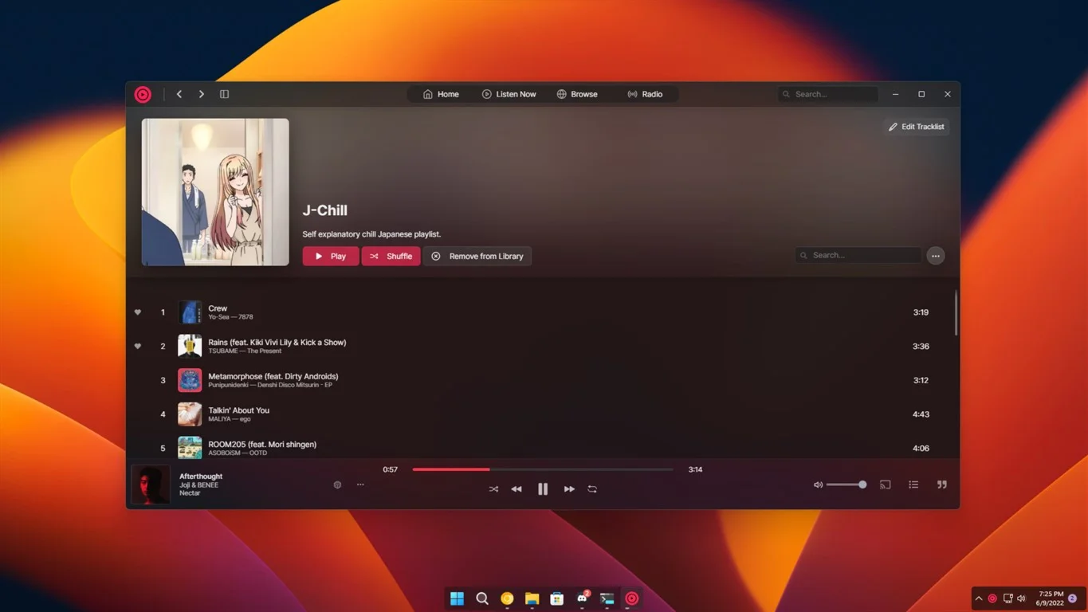Toggle repeat mode
1088x612 pixels.
coord(592,489)
